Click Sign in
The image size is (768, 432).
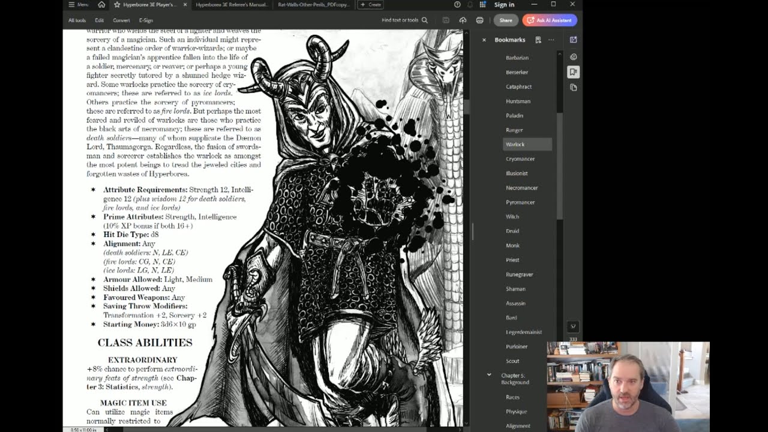(x=504, y=5)
